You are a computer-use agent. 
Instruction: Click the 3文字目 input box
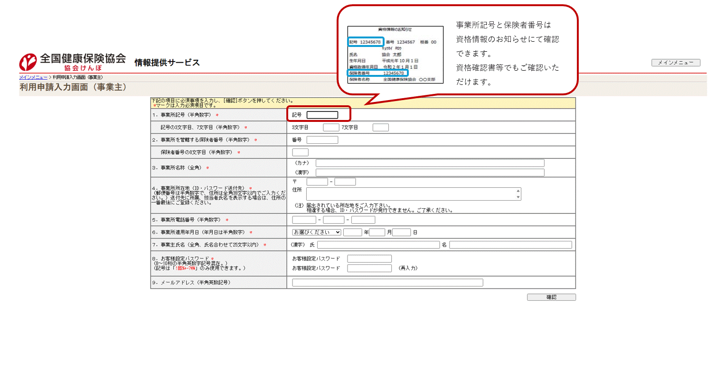click(x=330, y=127)
